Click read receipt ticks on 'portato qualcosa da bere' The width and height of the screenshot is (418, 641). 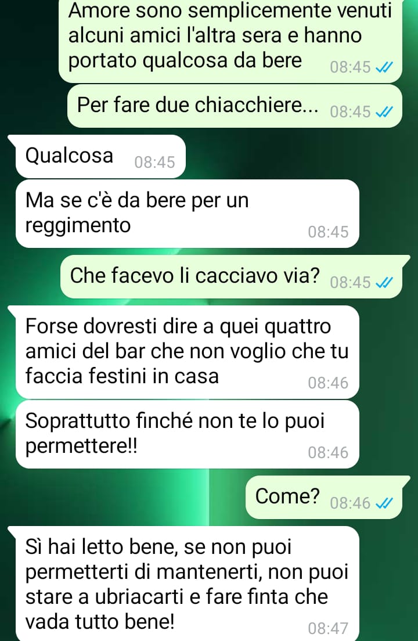click(x=384, y=67)
